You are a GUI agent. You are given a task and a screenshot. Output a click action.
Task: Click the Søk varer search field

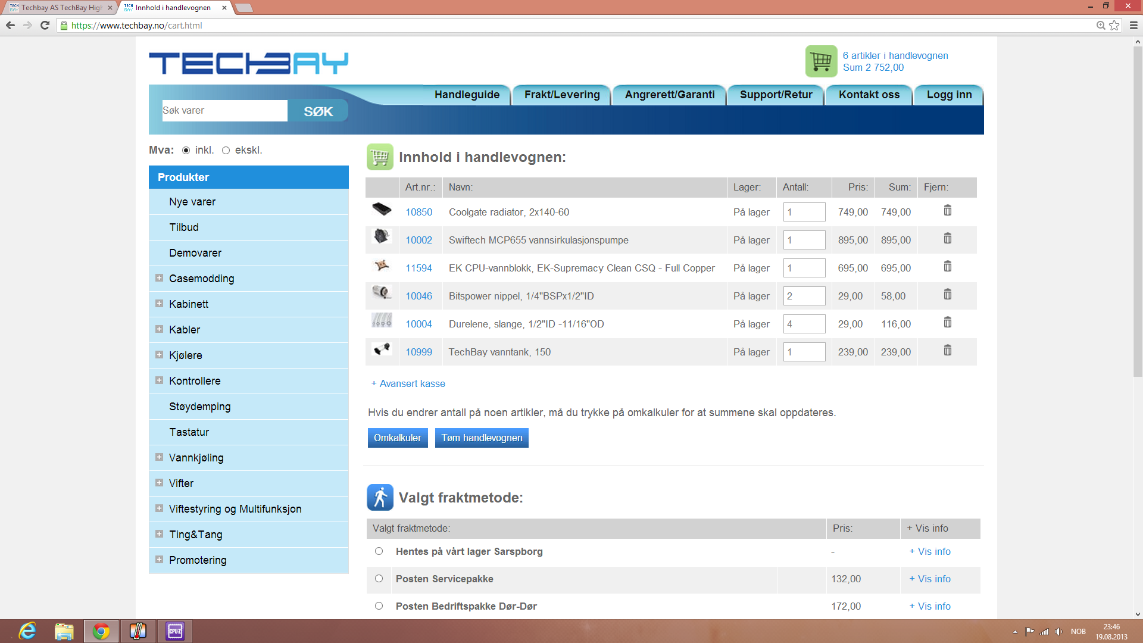click(x=224, y=111)
